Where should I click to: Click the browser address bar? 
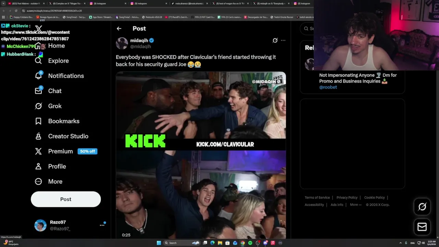click(x=165, y=11)
